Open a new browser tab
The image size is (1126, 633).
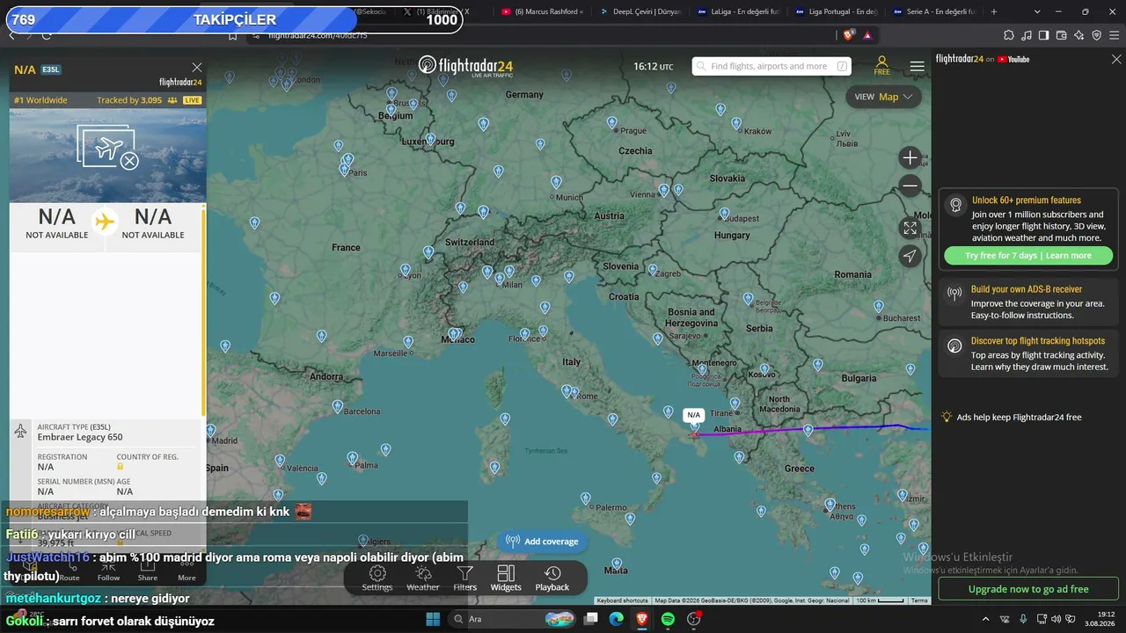click(x=994, y=12)
